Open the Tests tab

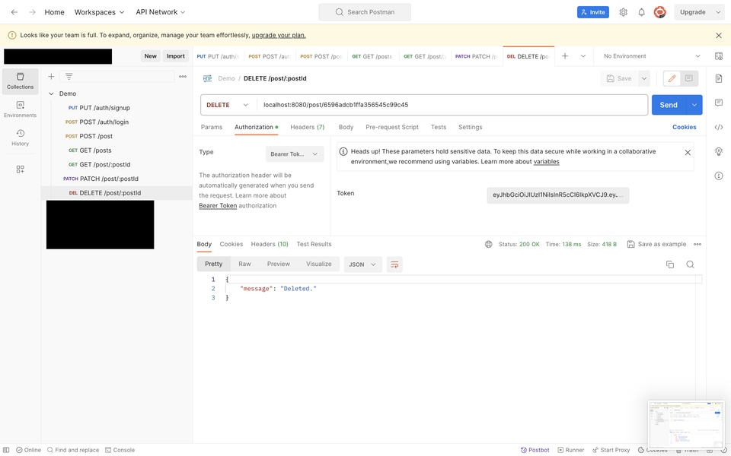[439, 127]
